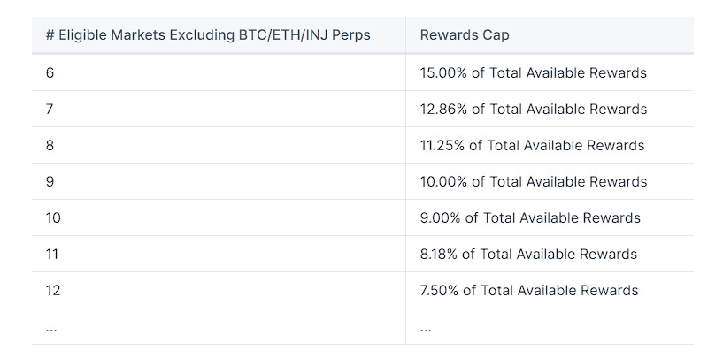Click the 'Rewards Cap' column header
Image resolution: width=723 pixels, height=358 pixels.
pos(464,35)
